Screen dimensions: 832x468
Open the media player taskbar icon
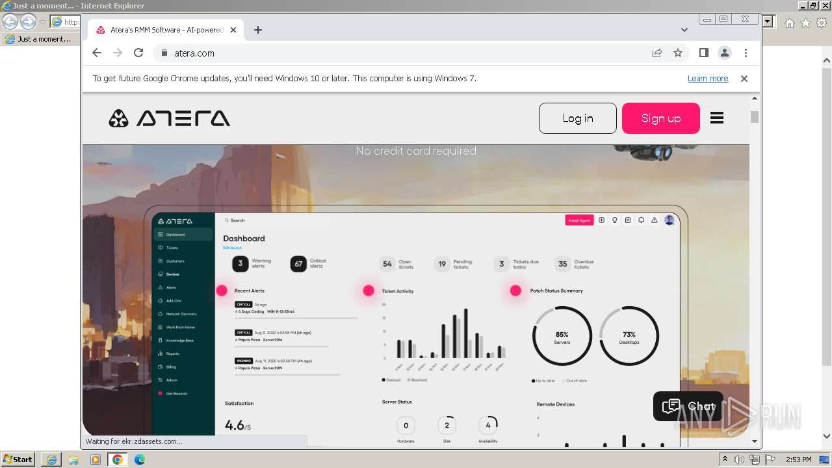(x=96, y=460)
